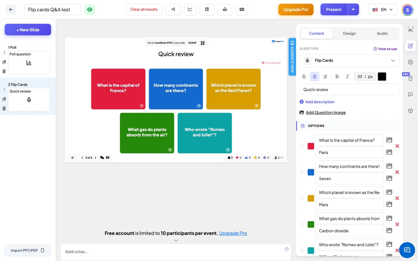This screenshot has height=261, width=418.
Task: Toggle italic formatting for the title
Action: tap(347, 77)
